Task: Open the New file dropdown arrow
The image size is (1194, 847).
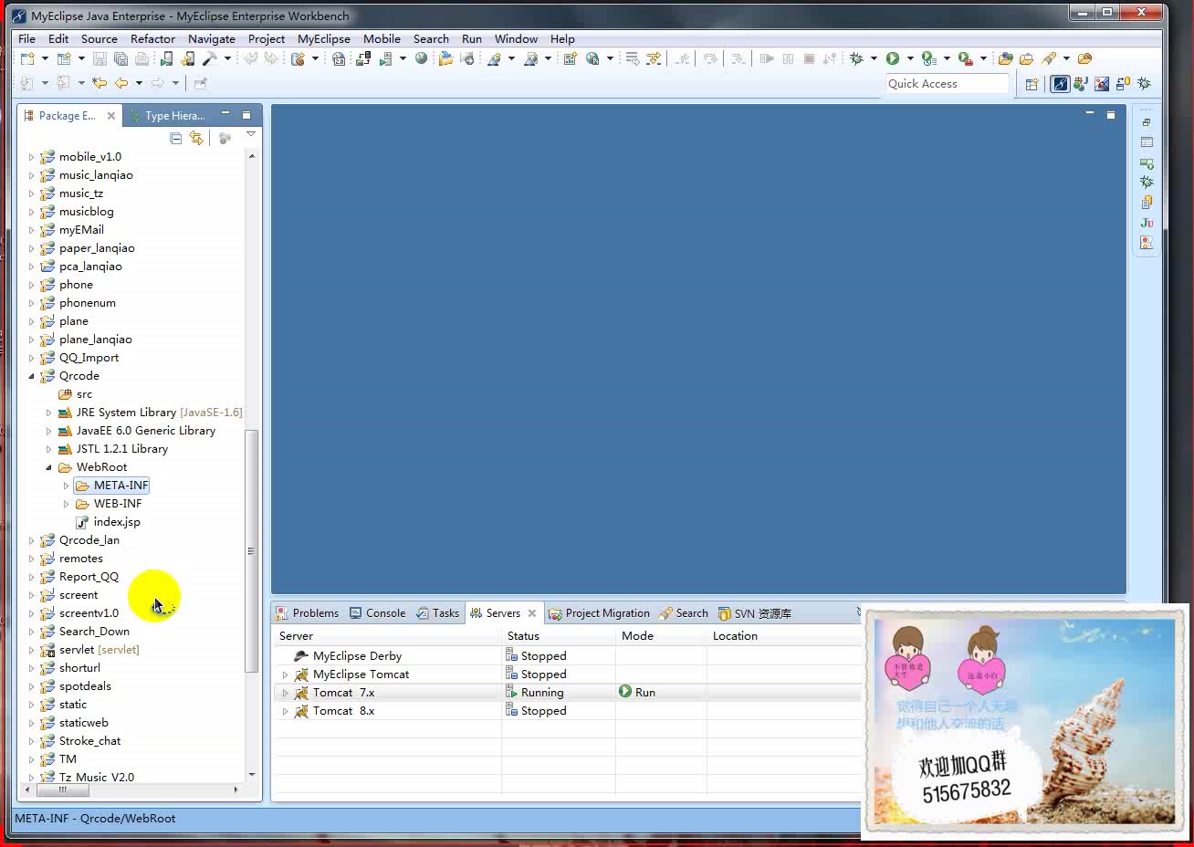Action: tap(44, 58)
